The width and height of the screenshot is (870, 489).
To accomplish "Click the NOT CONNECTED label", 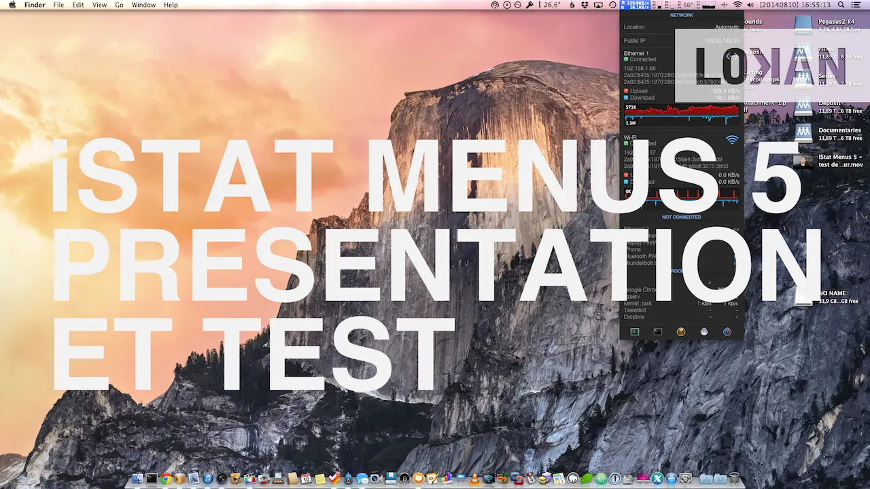I will click(x=681, y=217).
